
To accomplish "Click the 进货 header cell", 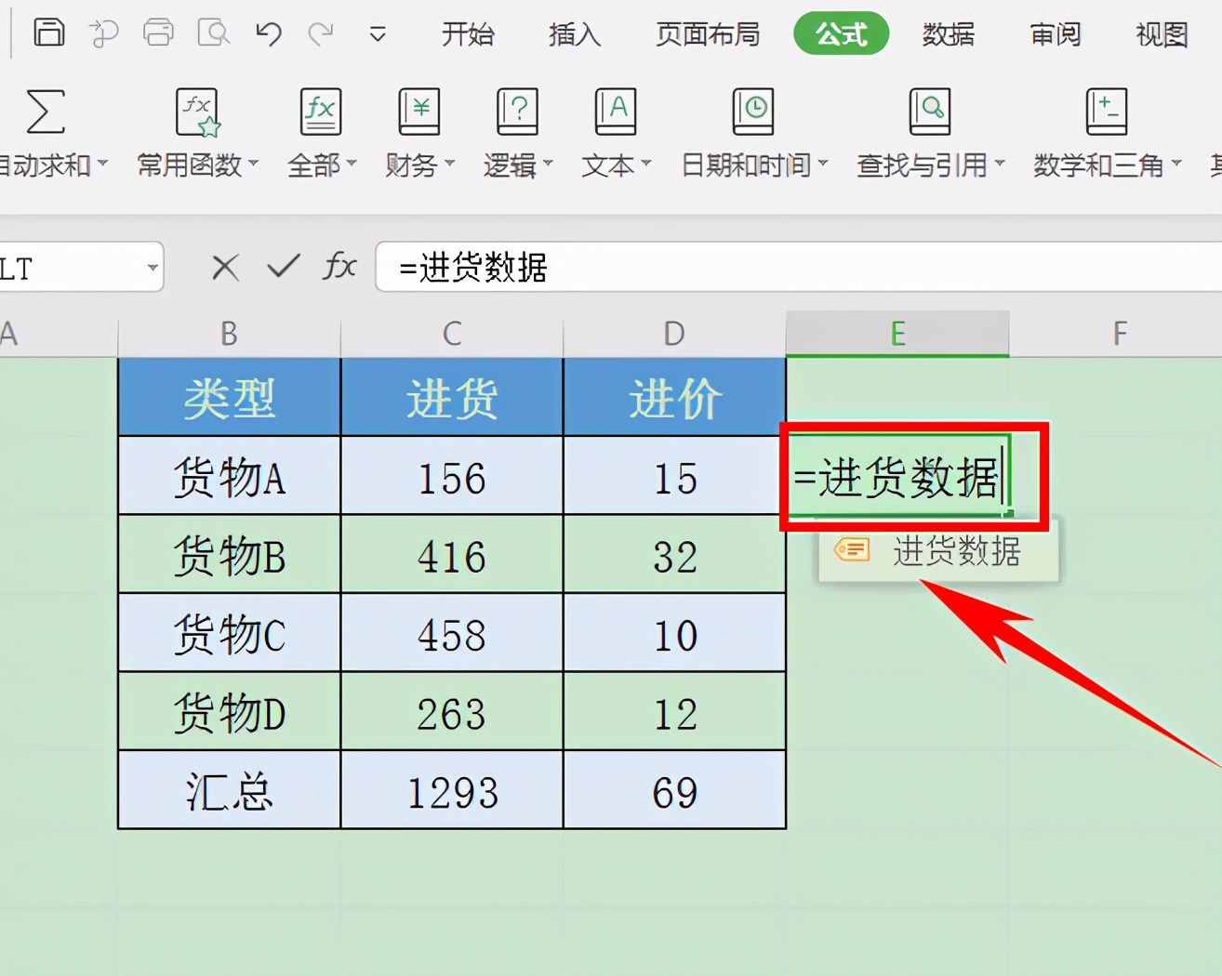I will 452,398.
